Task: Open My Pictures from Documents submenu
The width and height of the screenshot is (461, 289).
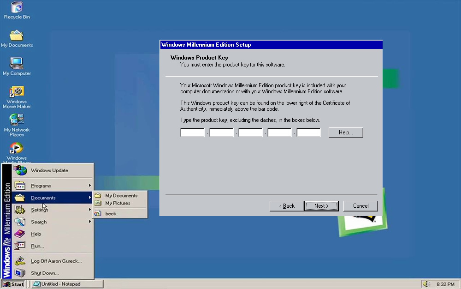Action: click(x=118, y=203)
